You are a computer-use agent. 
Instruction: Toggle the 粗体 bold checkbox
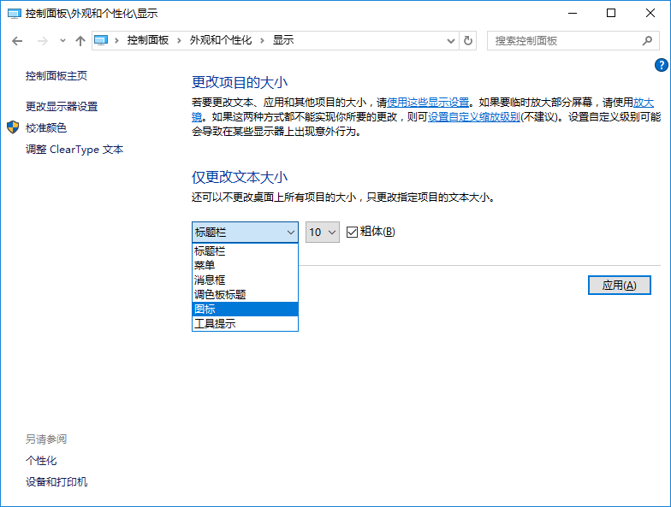352,232
